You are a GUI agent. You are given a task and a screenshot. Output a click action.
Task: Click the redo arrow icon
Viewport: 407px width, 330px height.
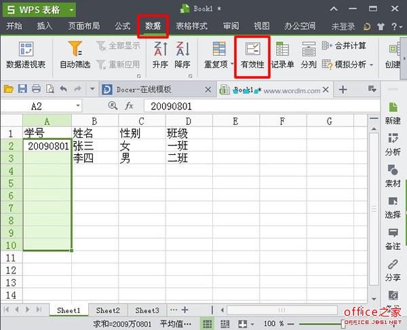[77, 89]
